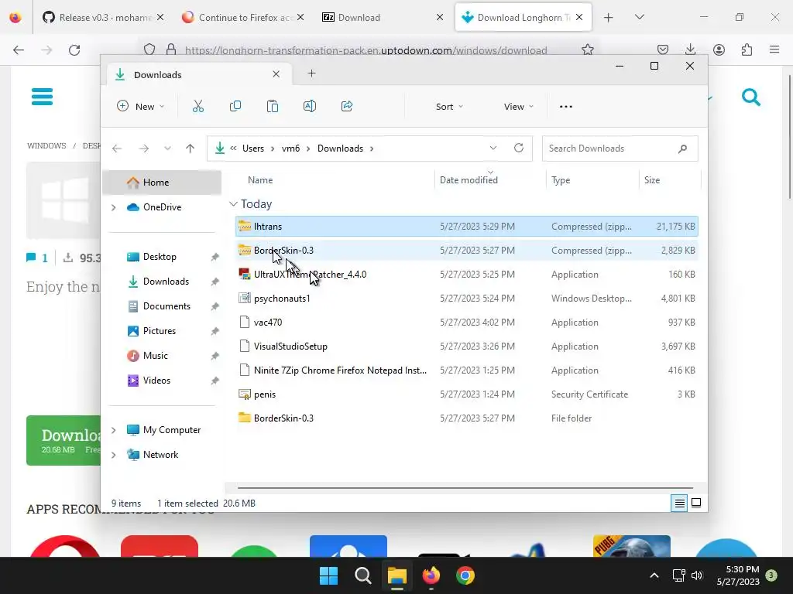Open Videos folder from sidebar
Image resolution: width=793 pixels, height=594 pixels.
point(156,381)
